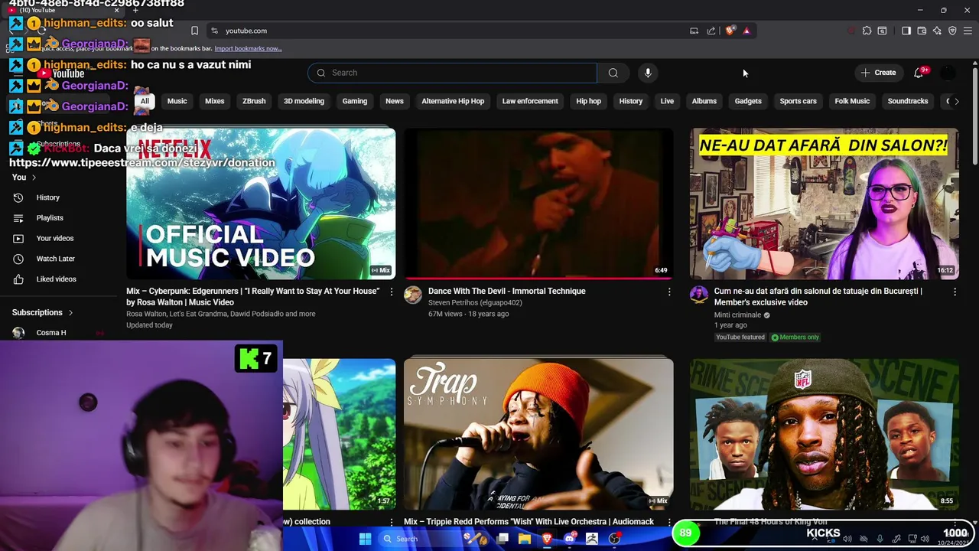Screen dimensions: 979x551
Task: Select the History chip in the filter bar
Action: coord(631,101)
